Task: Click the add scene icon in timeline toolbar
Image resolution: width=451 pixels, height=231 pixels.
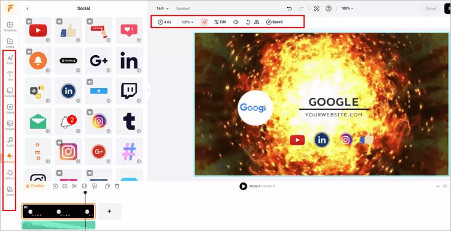Action: click(x=55, y=186)
